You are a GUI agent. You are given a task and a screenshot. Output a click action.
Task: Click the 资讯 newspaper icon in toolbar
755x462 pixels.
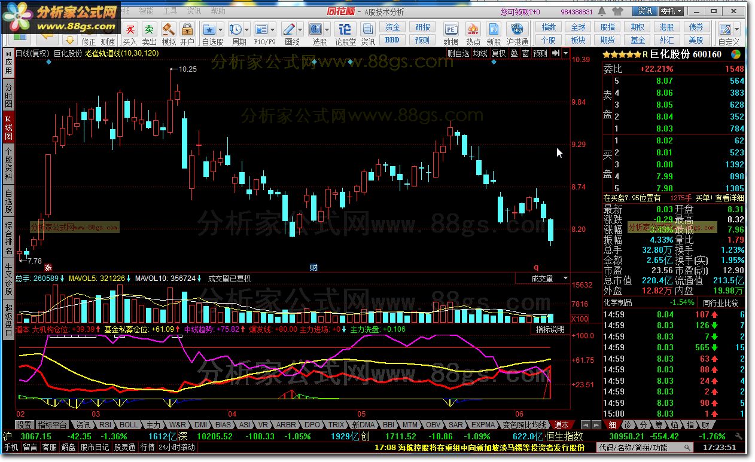point(368,30)
